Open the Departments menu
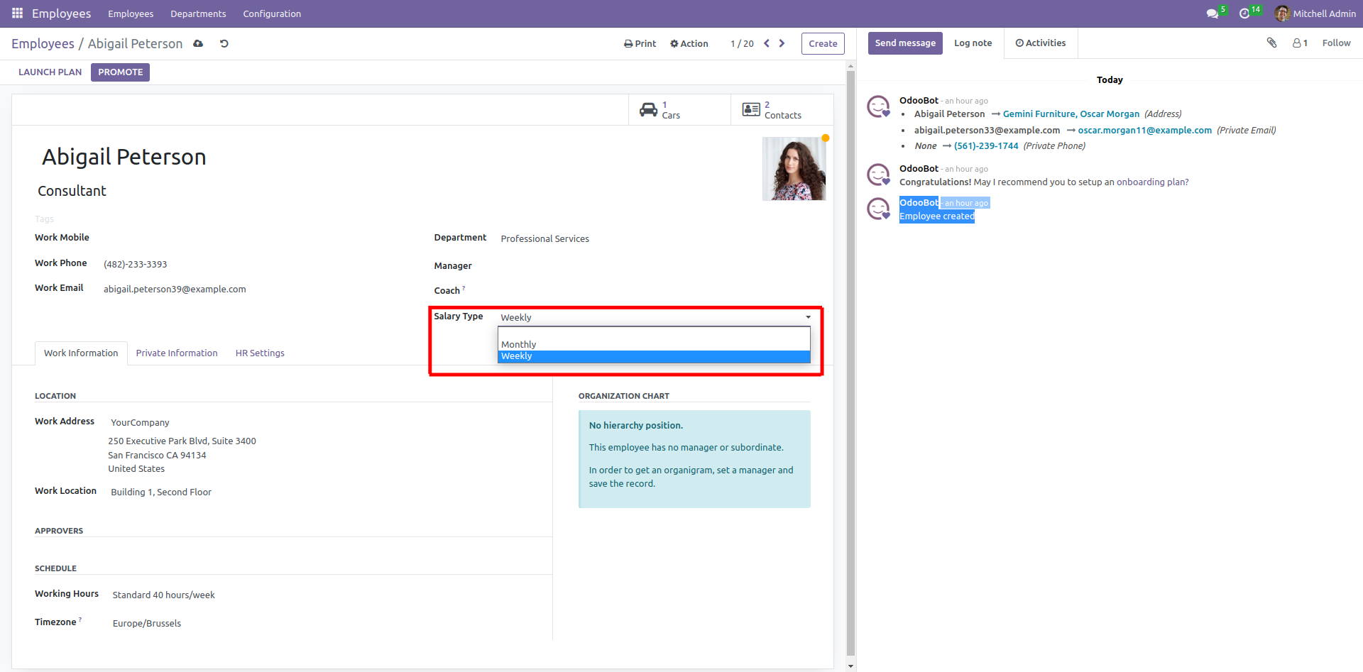Viewport: 1363px width, 672px height. pyautogui.click(x=198, y=13)
